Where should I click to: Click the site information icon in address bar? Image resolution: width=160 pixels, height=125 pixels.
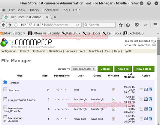(16, 25)
